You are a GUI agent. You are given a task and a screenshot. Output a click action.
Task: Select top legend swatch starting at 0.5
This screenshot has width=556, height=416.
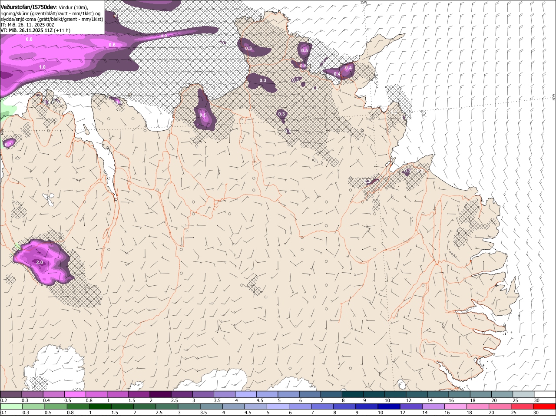(75, 394)
